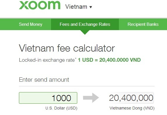Click the green exchange rate value text
This screenshot has height=115, width=167.
[109, 60]
